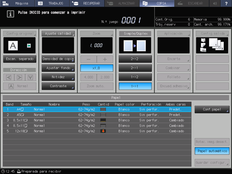Click the clock icon in the status bar

pyautogui.click(x=3, y=171)
